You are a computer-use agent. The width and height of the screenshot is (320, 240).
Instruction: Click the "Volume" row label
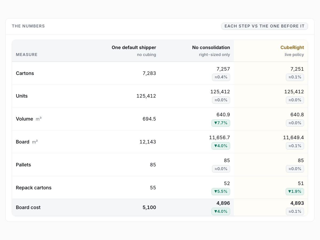(x=24, y=119)
